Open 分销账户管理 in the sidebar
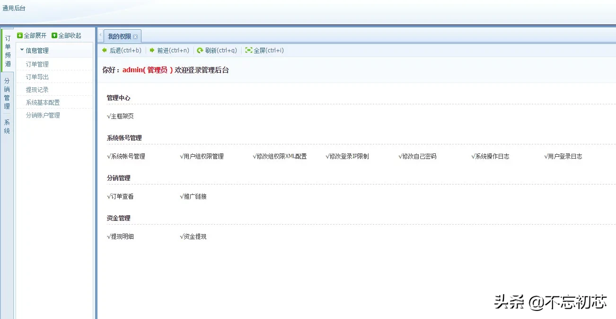 click(x=43, y=115)
